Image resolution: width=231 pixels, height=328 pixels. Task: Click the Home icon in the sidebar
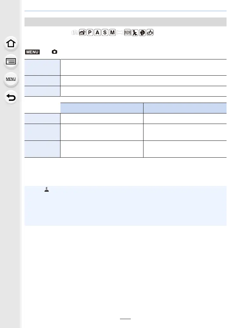pos(11,44)
